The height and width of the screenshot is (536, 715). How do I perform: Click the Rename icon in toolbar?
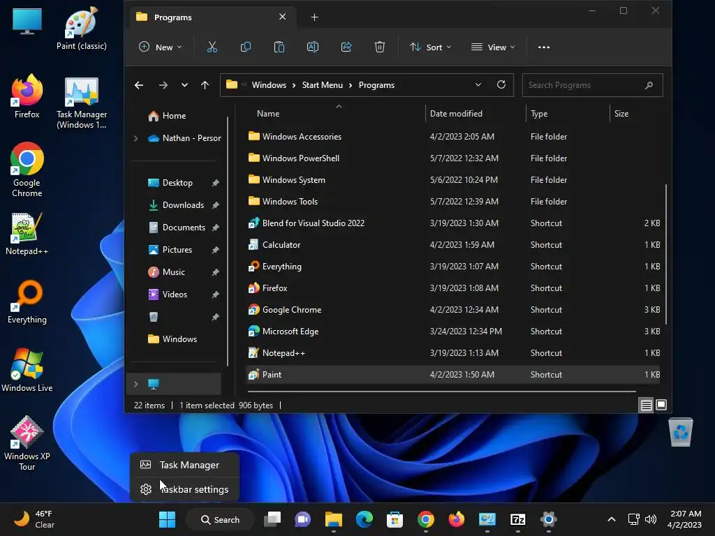click(x=313, y=47)
